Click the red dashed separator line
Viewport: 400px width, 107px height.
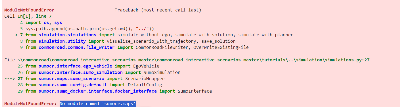click(x=103, y=4)
